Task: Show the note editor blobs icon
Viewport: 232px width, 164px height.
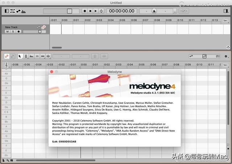Action: coord(18,11)
